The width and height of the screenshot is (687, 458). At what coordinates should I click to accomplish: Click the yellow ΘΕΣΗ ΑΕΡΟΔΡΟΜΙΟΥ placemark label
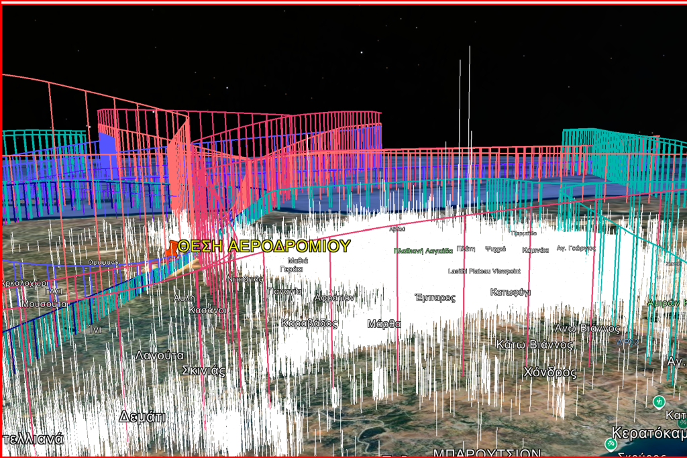264,245
